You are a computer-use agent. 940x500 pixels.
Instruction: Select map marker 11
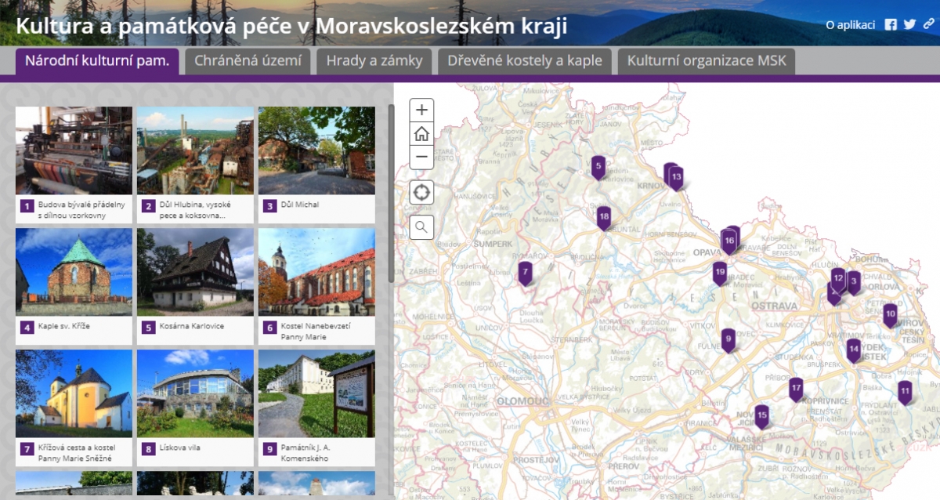point(905,391)
